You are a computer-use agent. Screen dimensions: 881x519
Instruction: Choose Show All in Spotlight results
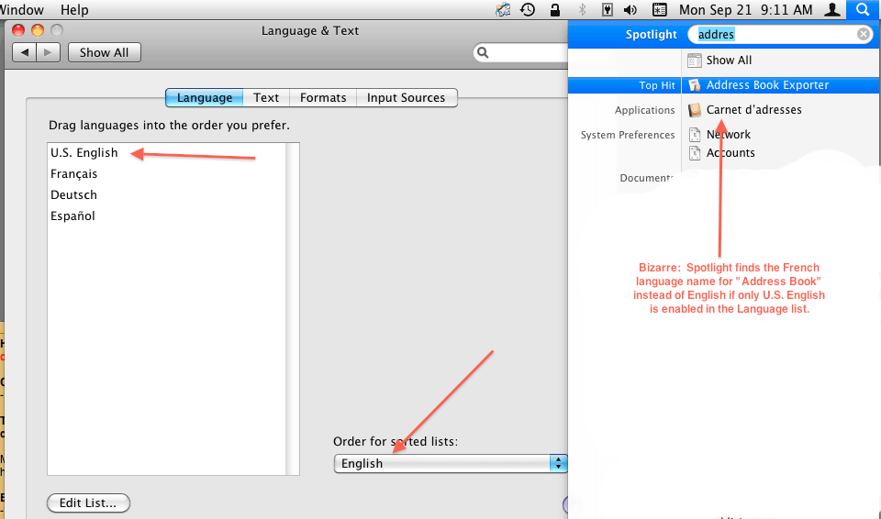(x=729, y=61)
